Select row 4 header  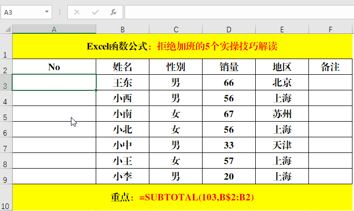(6, 98)
